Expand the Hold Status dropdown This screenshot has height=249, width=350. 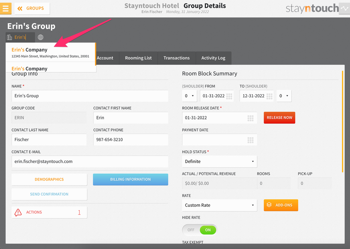[x=220, y=162]
